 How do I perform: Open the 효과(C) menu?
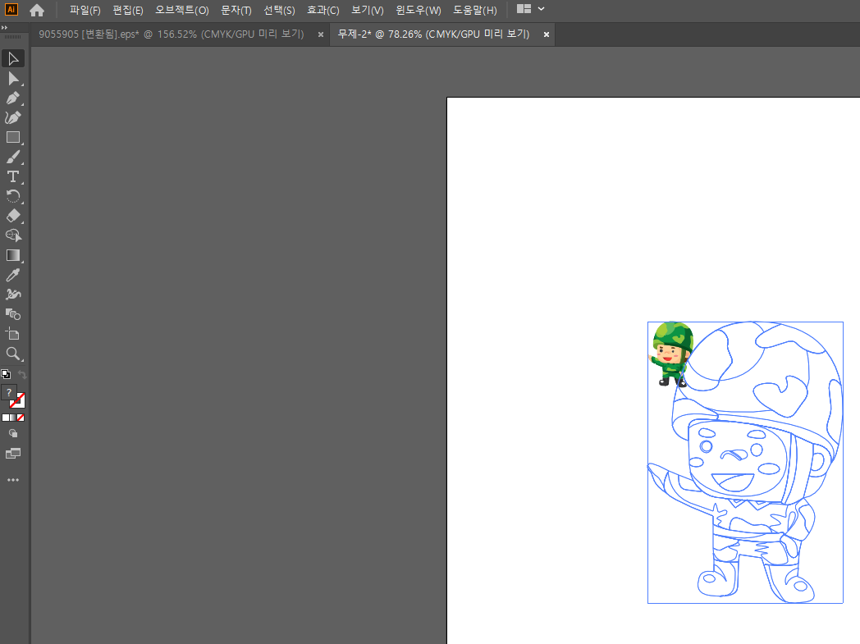[323, 11]
